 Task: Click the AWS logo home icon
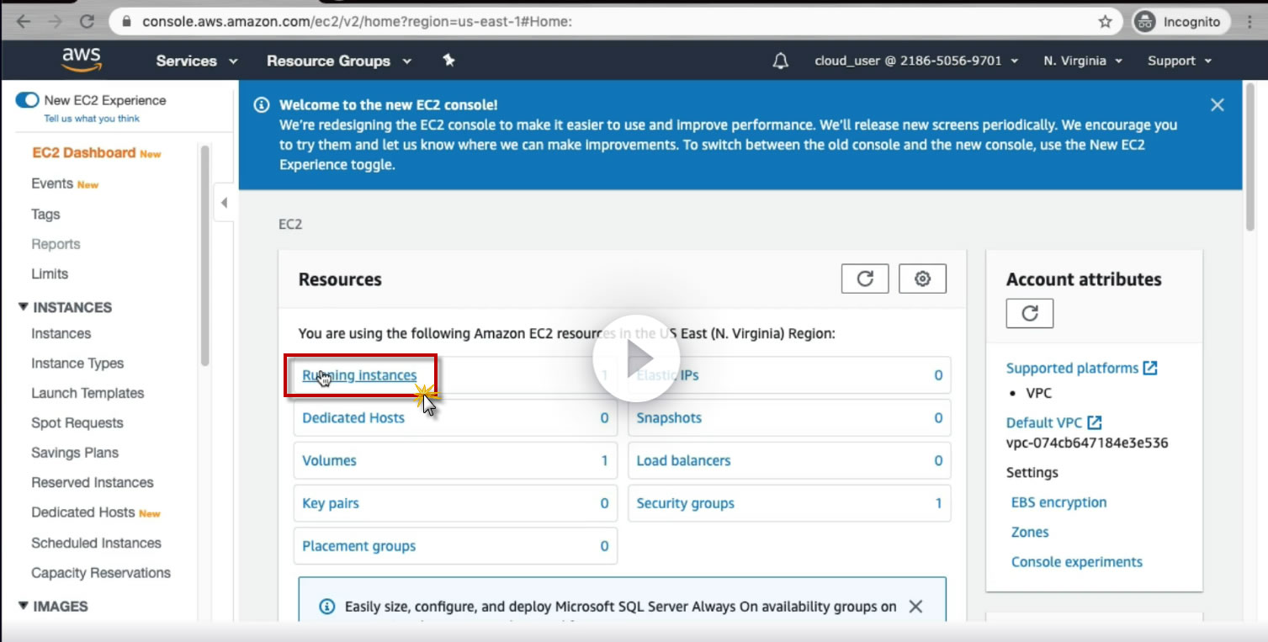82,59
